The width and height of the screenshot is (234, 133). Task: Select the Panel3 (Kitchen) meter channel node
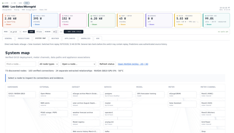click(x=213, y=114)
